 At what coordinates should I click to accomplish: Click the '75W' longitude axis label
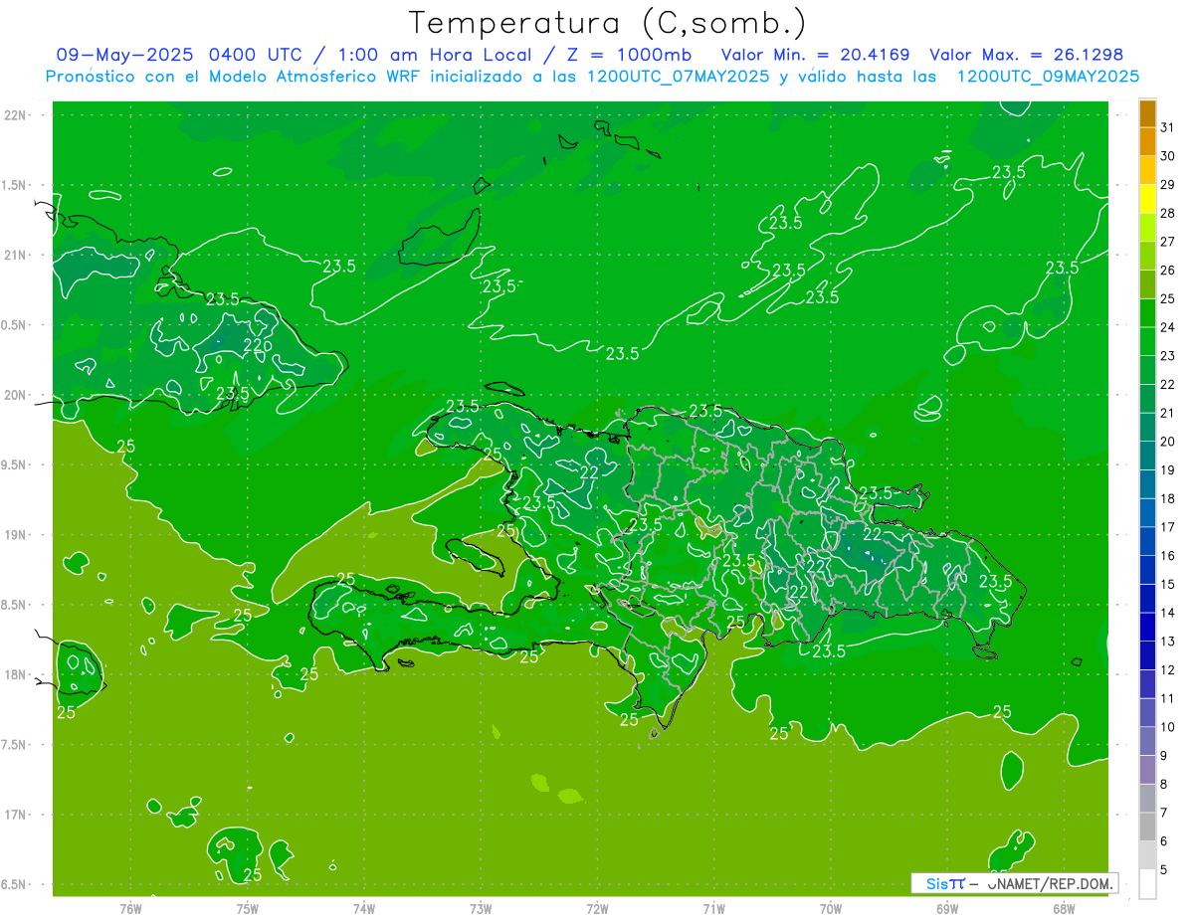click(247, 909)
